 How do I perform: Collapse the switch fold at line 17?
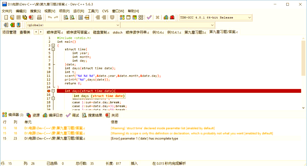click(x=53, y=99)
